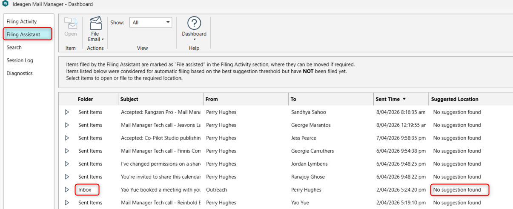Open the Session Log section
The image size is (513, 209).
20,60
